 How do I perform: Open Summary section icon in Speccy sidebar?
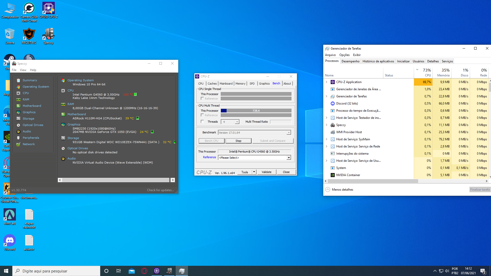(18, 80)
